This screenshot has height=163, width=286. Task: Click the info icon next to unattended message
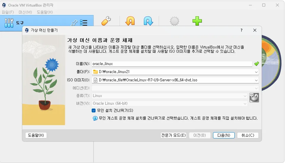coord(95,118)
